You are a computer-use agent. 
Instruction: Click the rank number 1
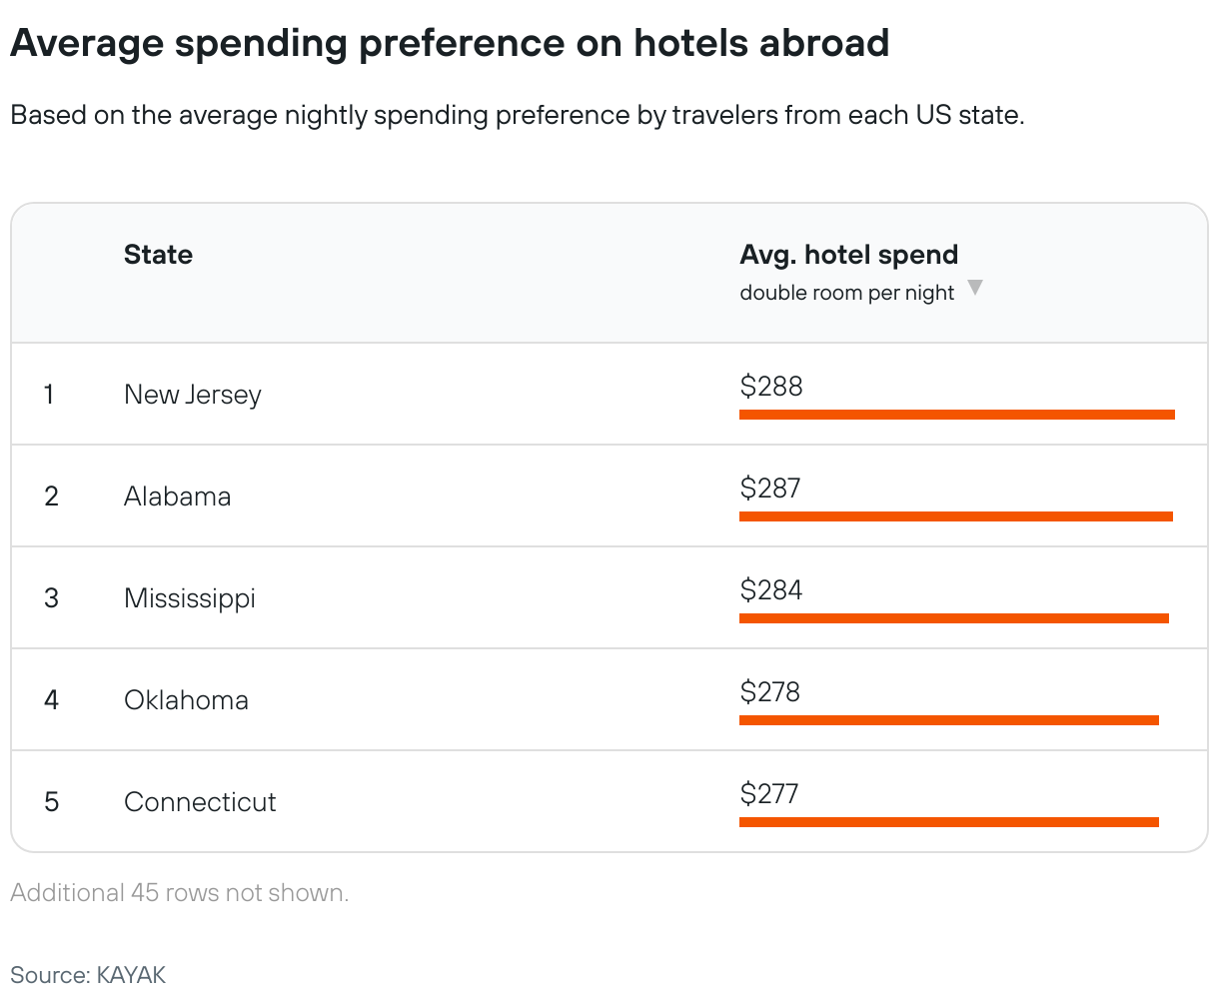(49, 395)
